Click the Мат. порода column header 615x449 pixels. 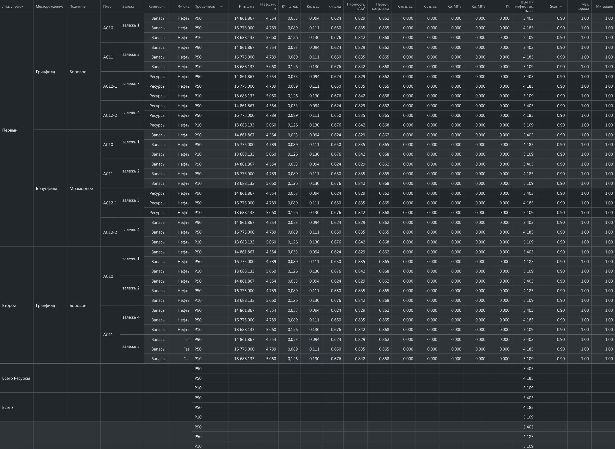[x=582, y=7]
